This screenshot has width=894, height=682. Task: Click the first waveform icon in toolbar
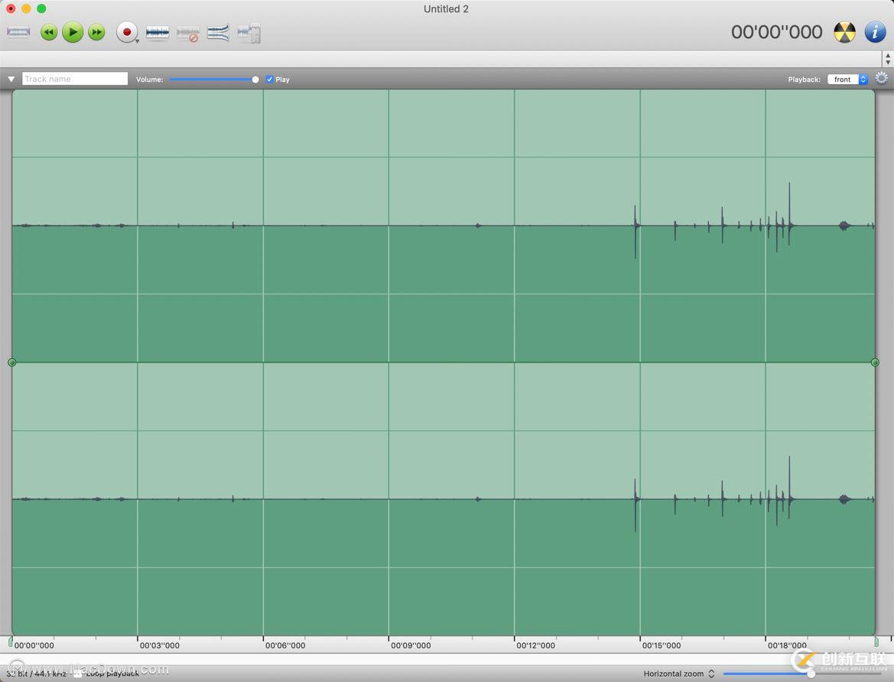coord(18,32)
